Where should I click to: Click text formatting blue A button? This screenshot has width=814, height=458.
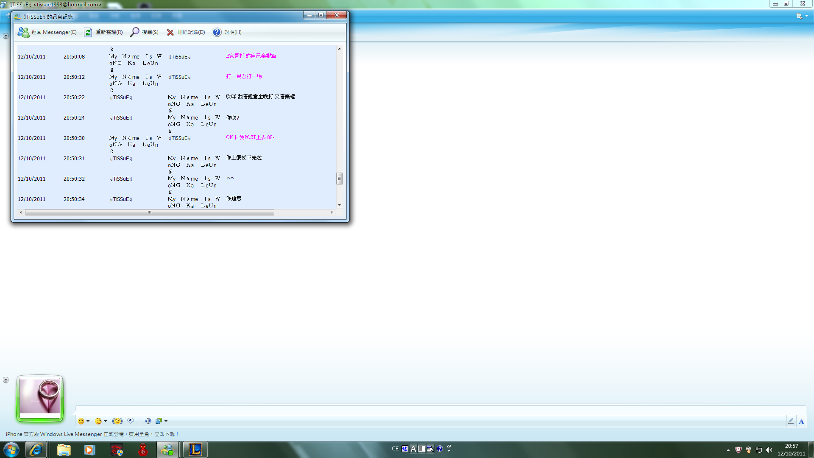click(801, 421)
